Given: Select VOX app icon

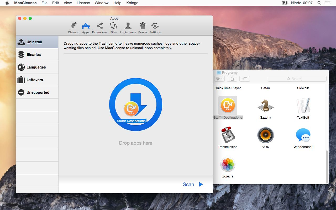Looking at the screenshot, I should pos(266,135).
